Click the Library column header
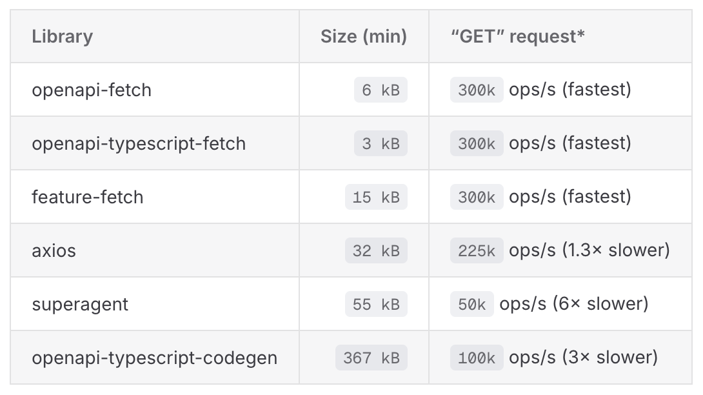 tap(62, 37)
